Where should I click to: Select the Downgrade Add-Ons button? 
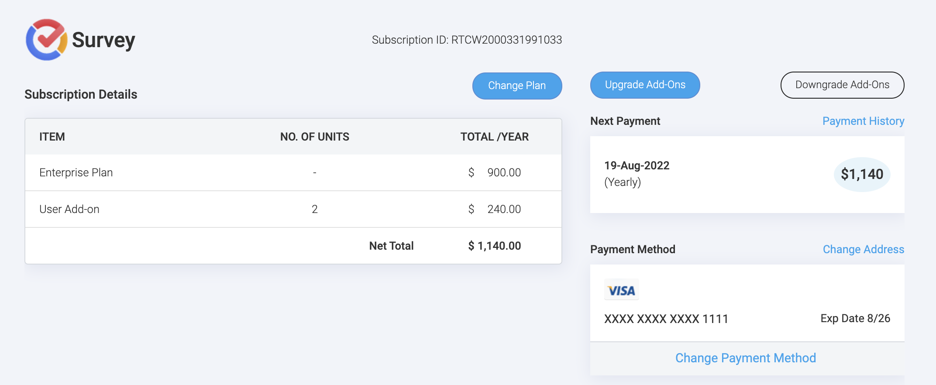pos(842,85)
